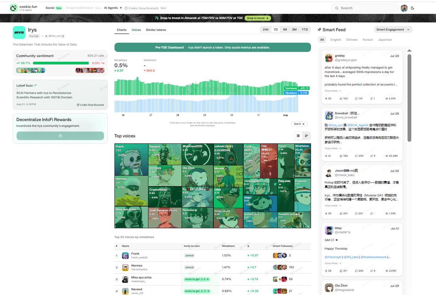
Task: Filter Smart Feed by Chinese
Action: (352, 40)
